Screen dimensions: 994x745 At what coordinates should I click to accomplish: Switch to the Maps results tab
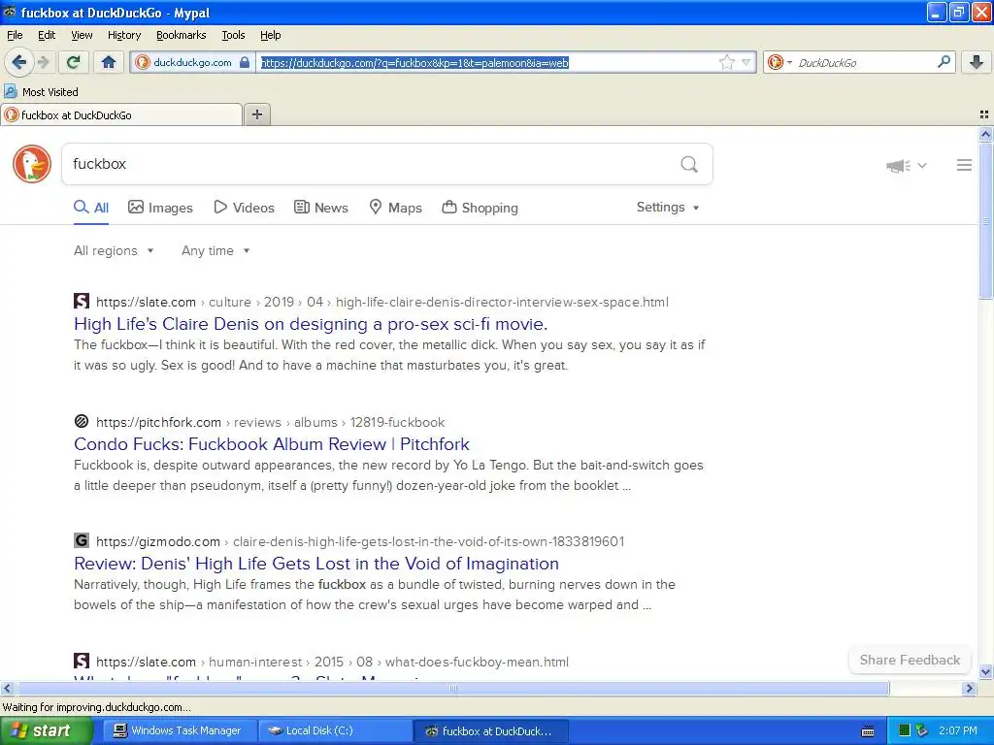click(x=396, y=208)
